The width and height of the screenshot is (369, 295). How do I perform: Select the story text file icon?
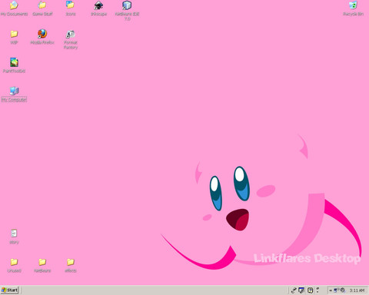pos(14,237)
